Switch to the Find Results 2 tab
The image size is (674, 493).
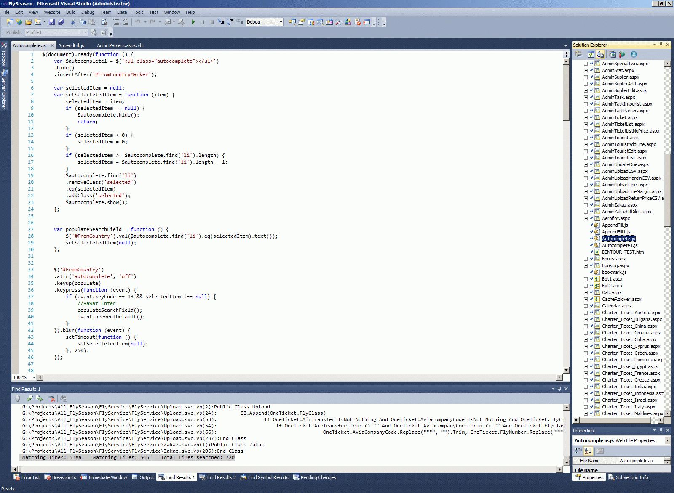click(x=217, y=477)
